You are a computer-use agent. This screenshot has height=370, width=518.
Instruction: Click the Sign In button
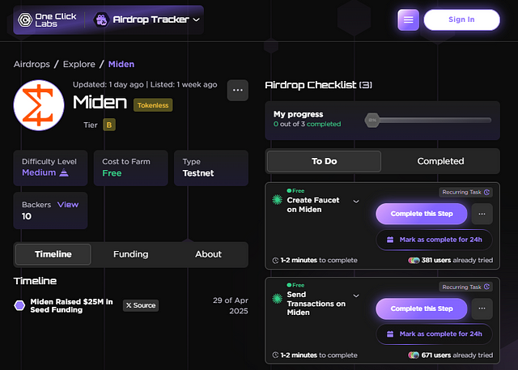[x=461, y=19]
